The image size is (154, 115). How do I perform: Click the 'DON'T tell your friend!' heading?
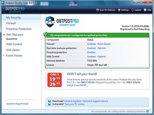(82, 74)
